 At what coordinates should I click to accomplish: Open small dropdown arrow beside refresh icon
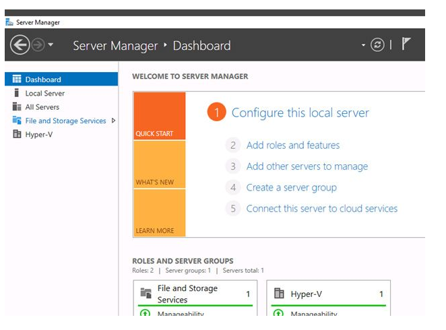click(x=363, y=45)
